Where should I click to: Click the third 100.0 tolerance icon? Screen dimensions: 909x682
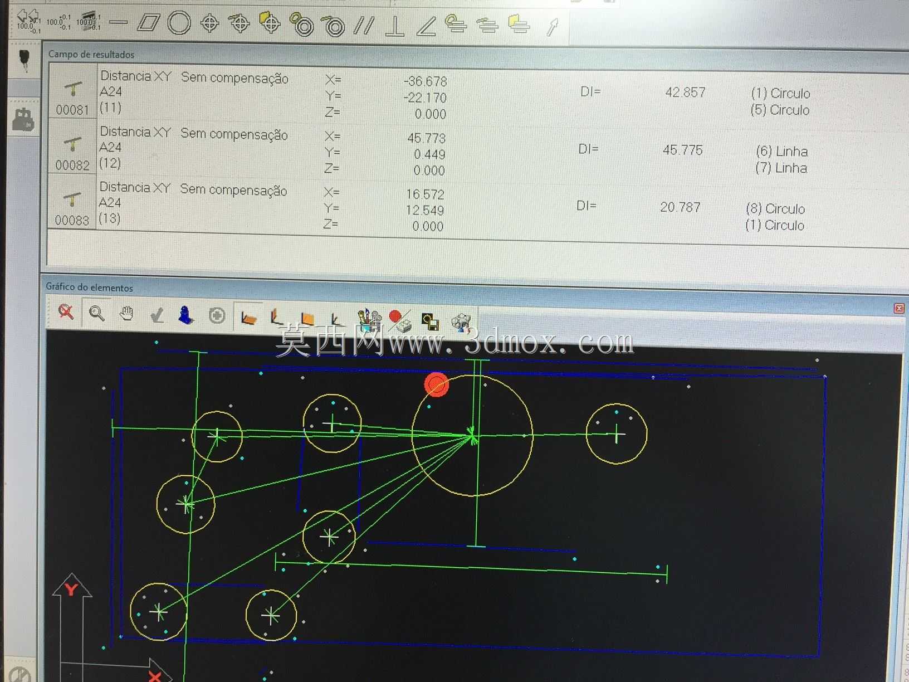tap(89, 21)
